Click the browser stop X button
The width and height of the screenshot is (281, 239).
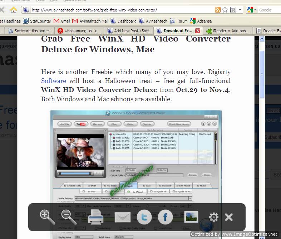click(x=2, y=10)
